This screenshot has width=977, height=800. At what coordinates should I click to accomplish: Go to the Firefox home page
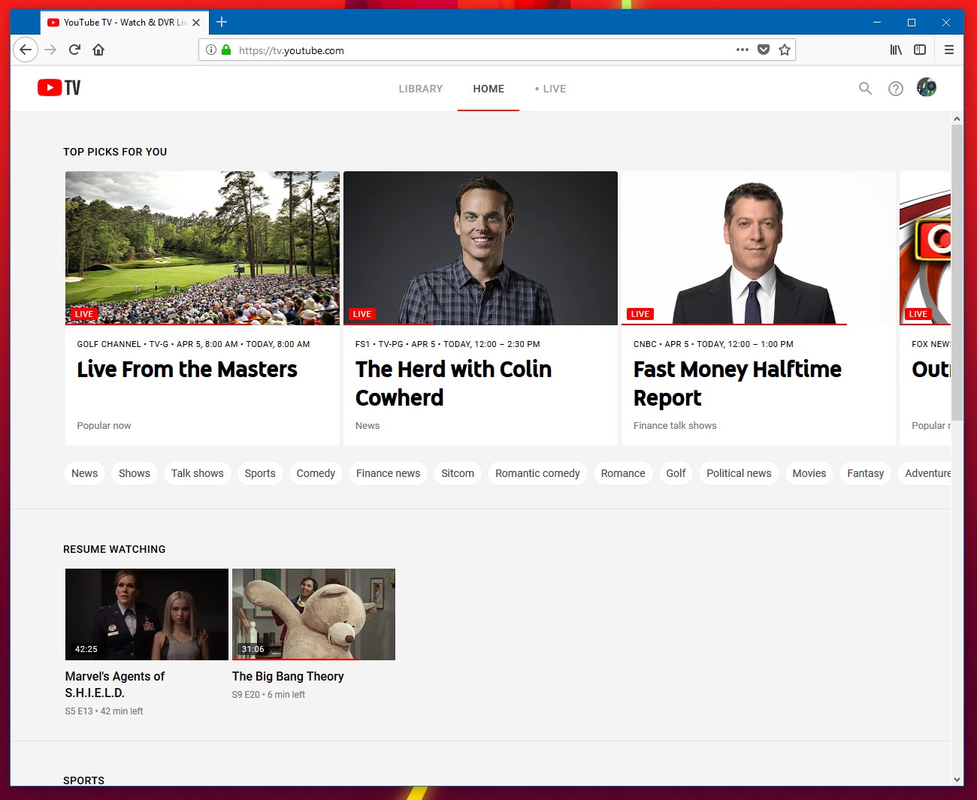click(98, 50)
